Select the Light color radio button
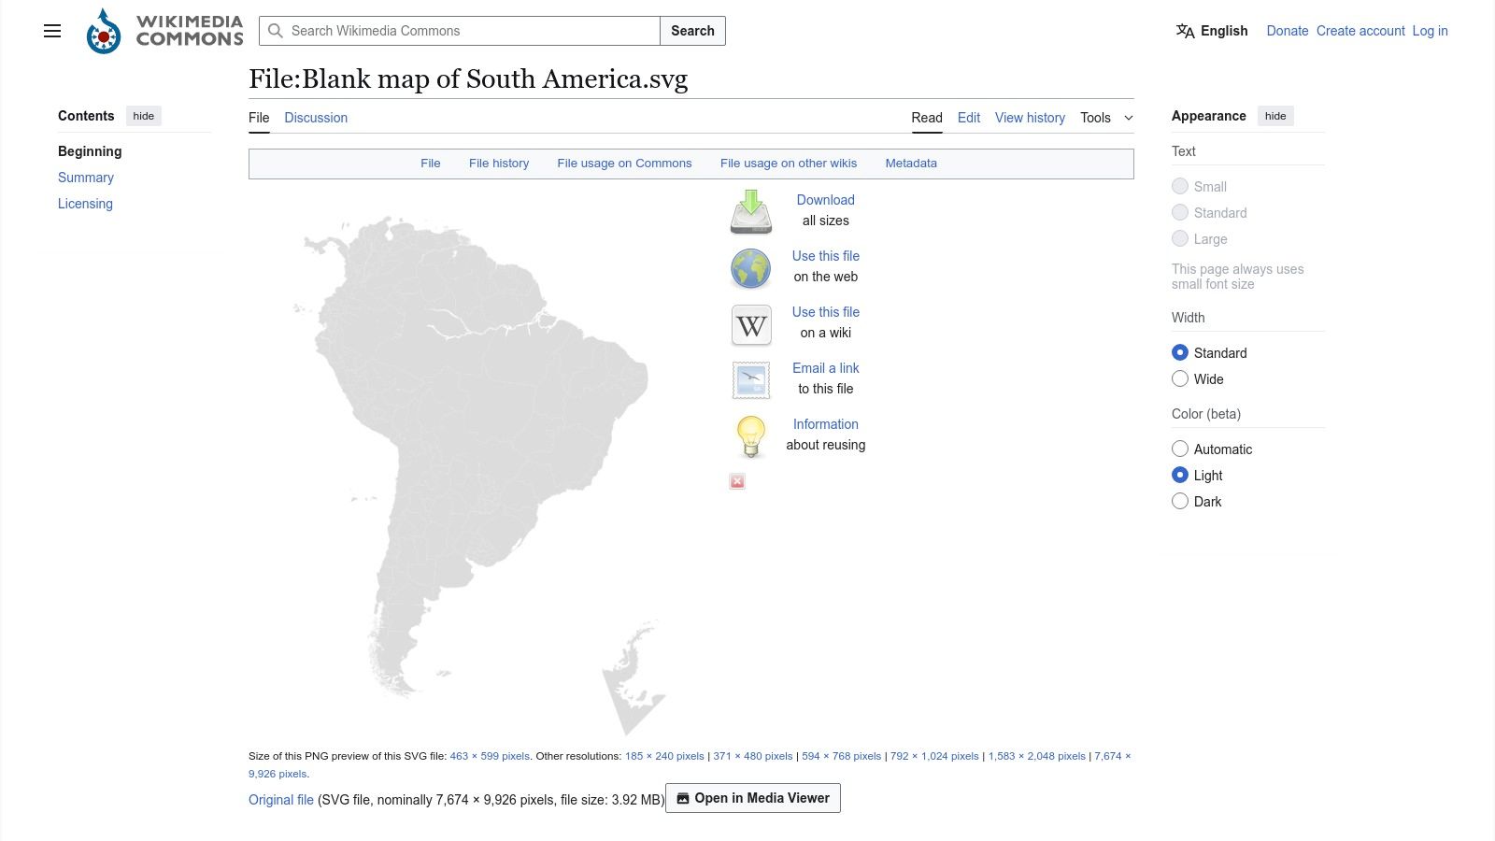This screenshot has width=1495, height=841. (x=1180, y=475)
